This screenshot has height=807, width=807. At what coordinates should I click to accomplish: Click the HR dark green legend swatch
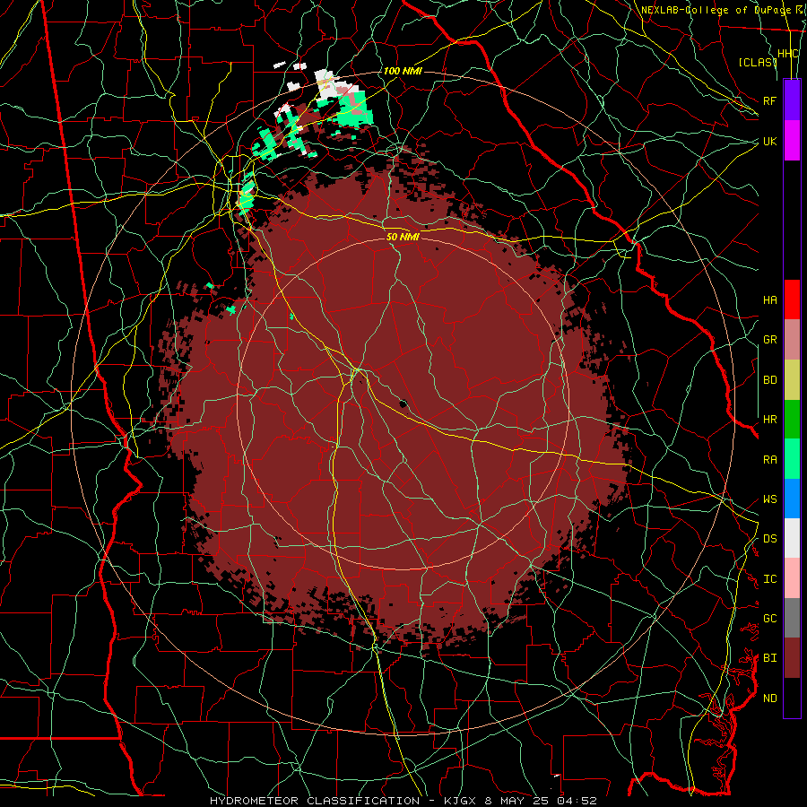(x=792, y=419)
